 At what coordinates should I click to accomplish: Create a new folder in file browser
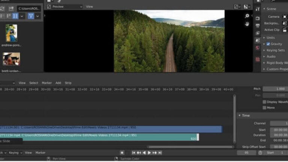[11, 9]
